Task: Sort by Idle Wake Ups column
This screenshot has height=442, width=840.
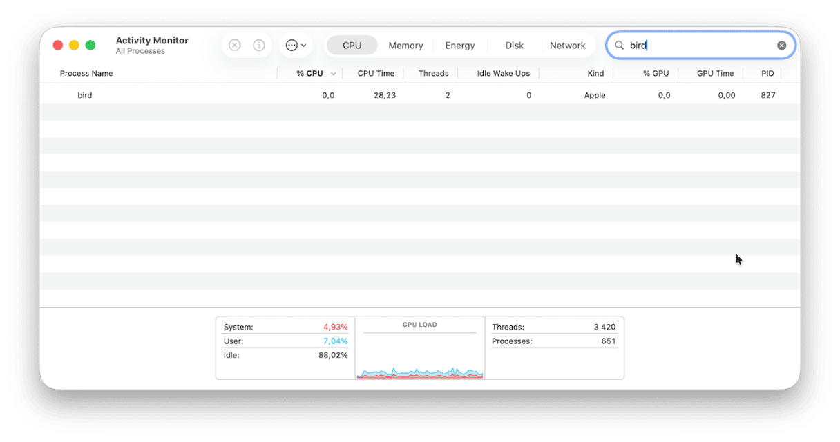Action: tap(503, 74)
